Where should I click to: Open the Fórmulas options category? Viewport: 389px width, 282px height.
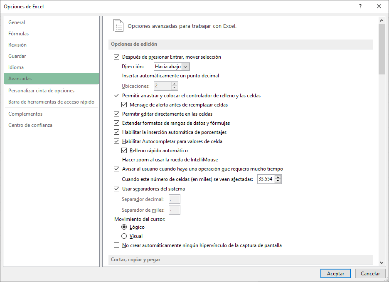coord(52,34)
